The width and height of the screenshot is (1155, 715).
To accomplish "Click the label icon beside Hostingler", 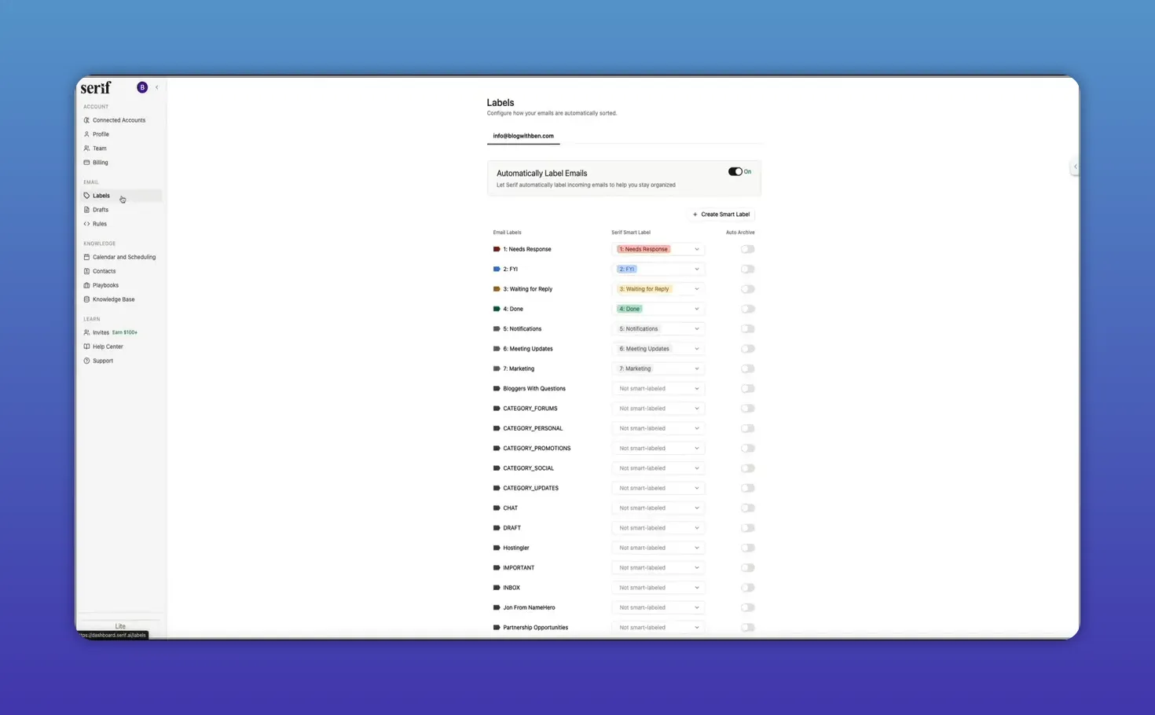I will (497, 548).
